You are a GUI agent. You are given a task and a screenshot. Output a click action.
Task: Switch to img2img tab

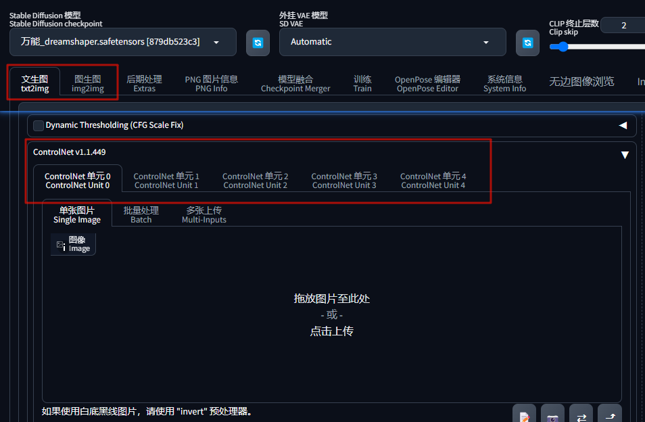pos(88,83)
